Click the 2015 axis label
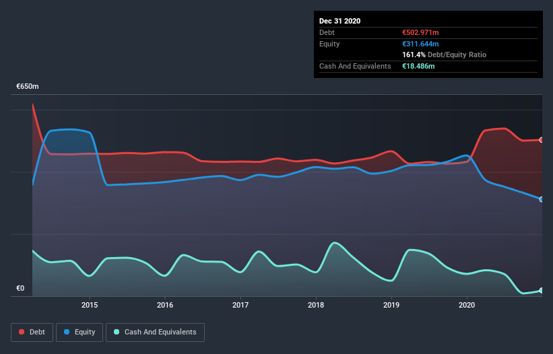The width and height of the screenshot is (553, 354). point(90,305)
